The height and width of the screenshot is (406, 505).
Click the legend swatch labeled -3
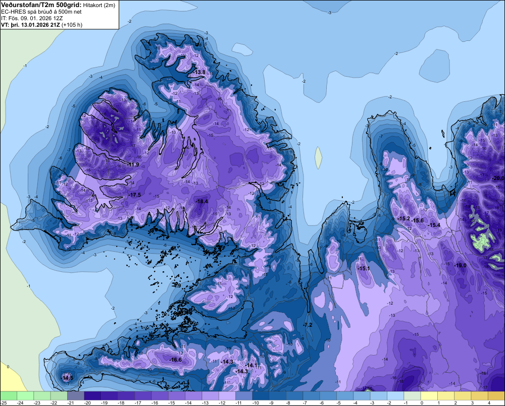(378, 396)
